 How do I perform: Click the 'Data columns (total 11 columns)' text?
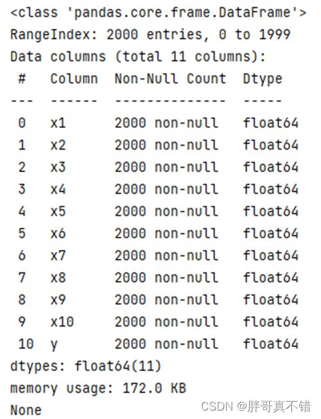(x=138, y=57)
